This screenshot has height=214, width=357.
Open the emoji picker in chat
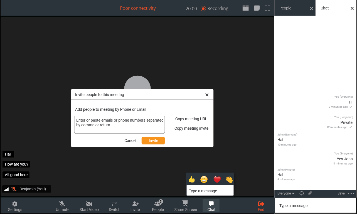[x=301, y=193]
